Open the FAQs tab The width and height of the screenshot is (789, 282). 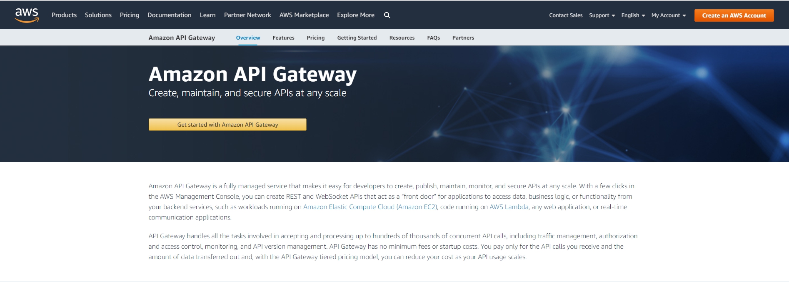pyautogui.click(x=434, y=37)
